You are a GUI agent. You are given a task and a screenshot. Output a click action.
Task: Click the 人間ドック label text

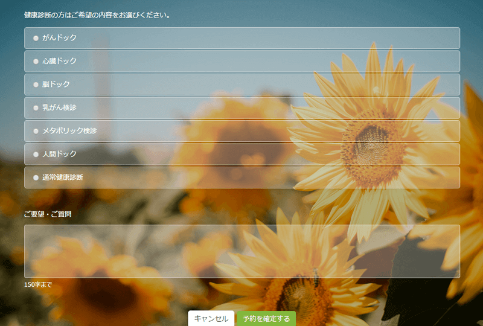(59, 154)
